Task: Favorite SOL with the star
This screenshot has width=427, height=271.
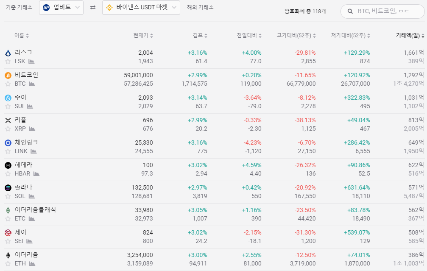Action: point(8,196)
